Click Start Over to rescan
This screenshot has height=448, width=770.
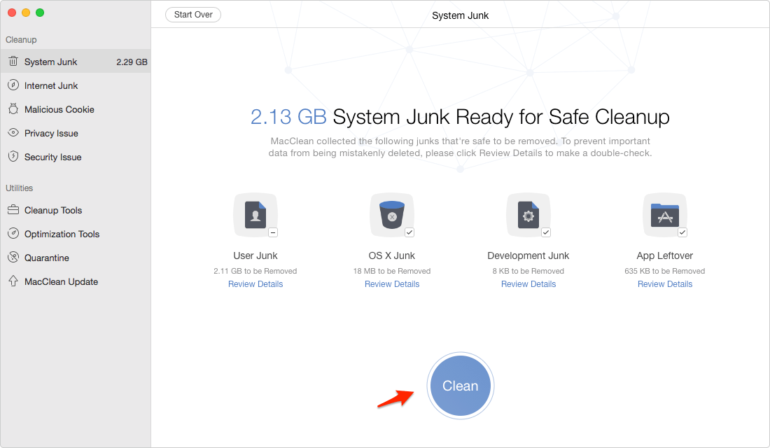192,14
